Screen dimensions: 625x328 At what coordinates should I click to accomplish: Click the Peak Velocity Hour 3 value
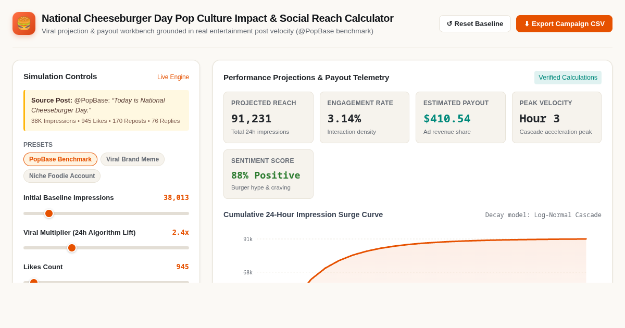click(x=540, y=119)
